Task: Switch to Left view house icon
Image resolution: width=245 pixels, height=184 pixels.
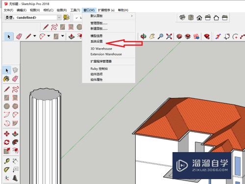Action: pyautogui.click(x=225, y=18)
